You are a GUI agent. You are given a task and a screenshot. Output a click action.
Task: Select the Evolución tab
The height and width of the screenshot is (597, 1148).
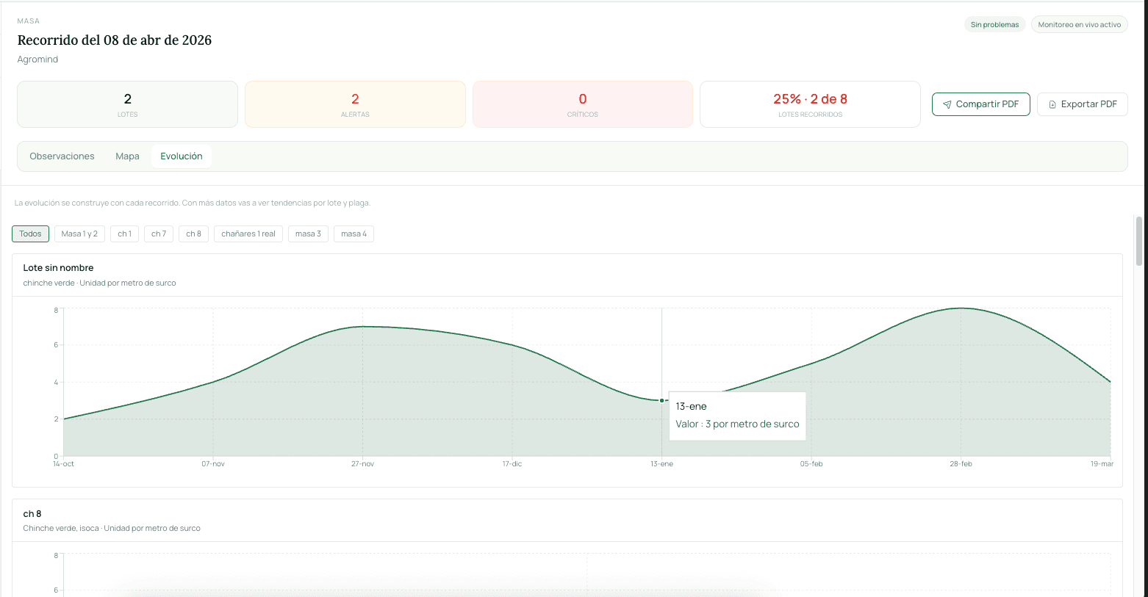point(182,156)
